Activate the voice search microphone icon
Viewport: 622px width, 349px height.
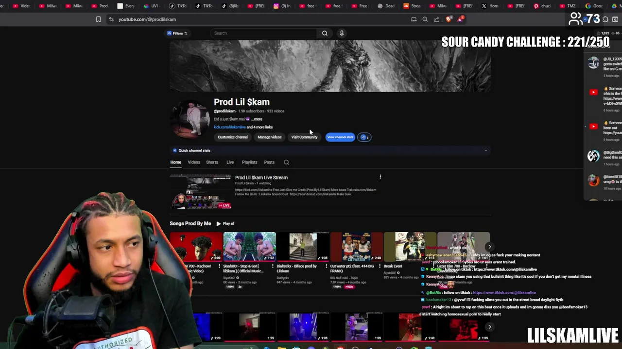(342, 33)
